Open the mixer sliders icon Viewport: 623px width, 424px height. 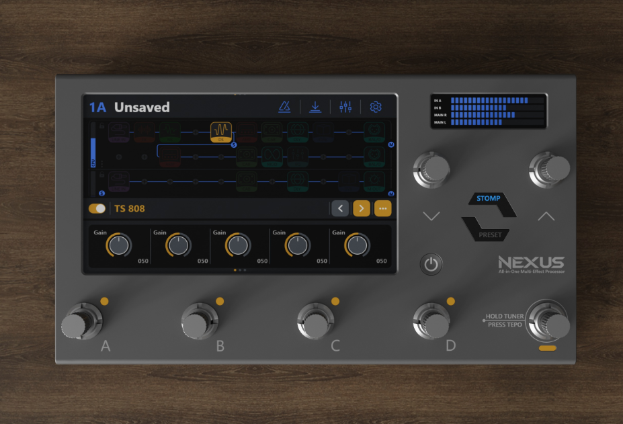tap(345, 107)
